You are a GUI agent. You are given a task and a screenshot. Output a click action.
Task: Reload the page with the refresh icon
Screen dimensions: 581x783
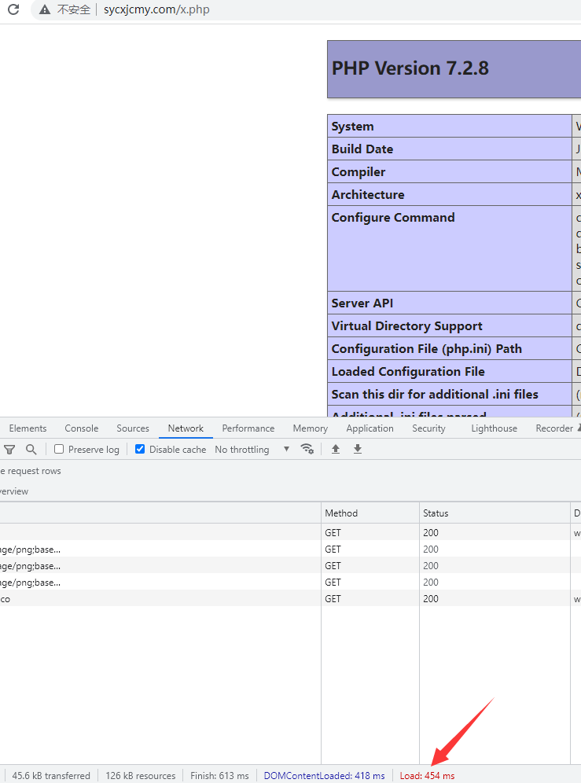(x=13, y=10)
